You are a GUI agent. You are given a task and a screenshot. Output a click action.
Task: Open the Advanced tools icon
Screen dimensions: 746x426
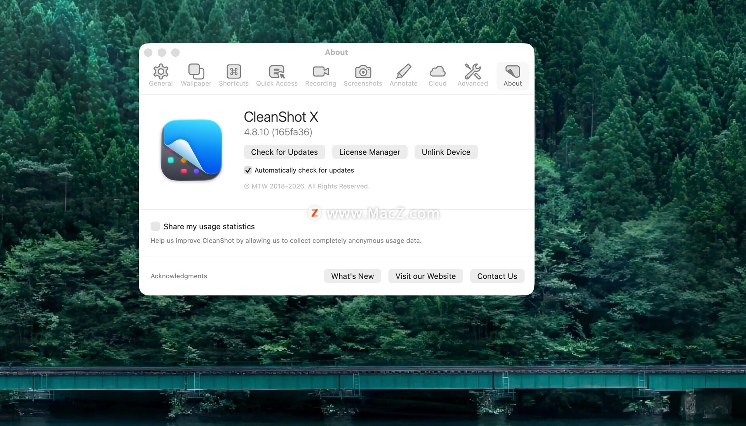coord(472,72)
